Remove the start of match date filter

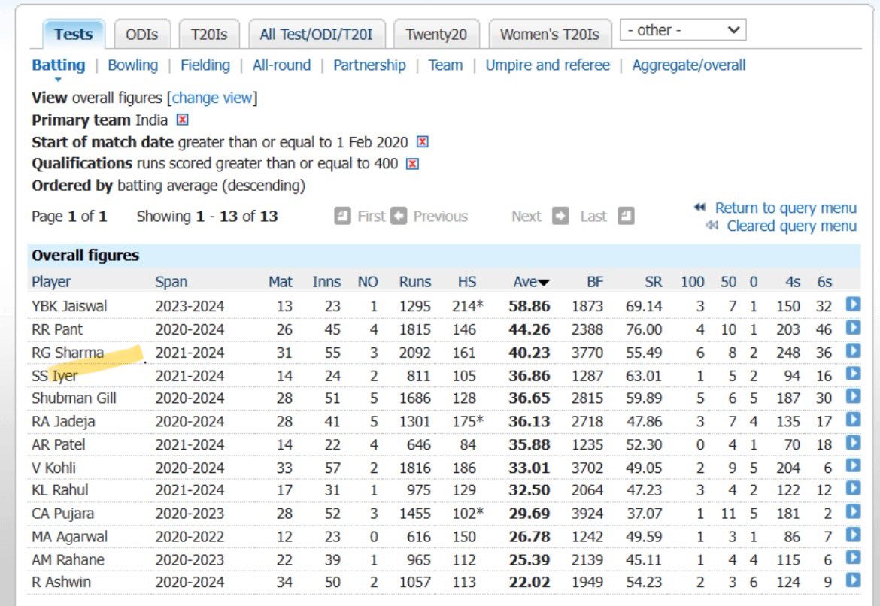423,141
